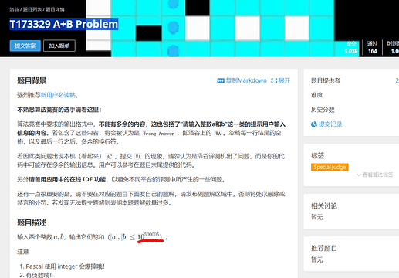Open the 题目列表 breadcrumb link
This screenshot has width=399, height=278.
click(x=32, y=9)
